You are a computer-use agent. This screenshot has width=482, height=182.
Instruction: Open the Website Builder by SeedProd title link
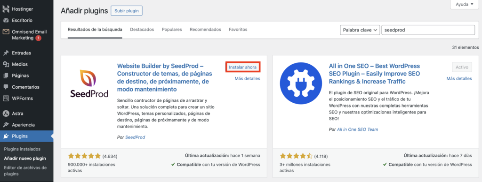click(x=165, y=77)
